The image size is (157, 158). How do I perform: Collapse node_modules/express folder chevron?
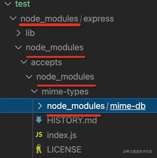pos(13,18)
